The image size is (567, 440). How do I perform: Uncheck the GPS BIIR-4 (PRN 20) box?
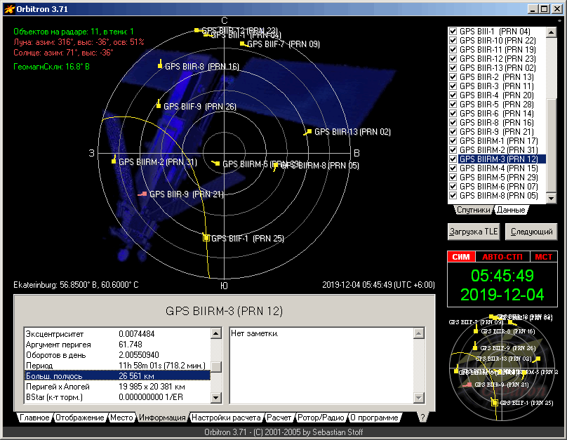(453, 95)
